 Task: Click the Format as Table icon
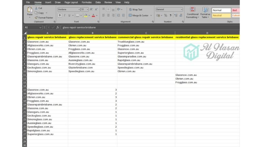coord(205,12)
